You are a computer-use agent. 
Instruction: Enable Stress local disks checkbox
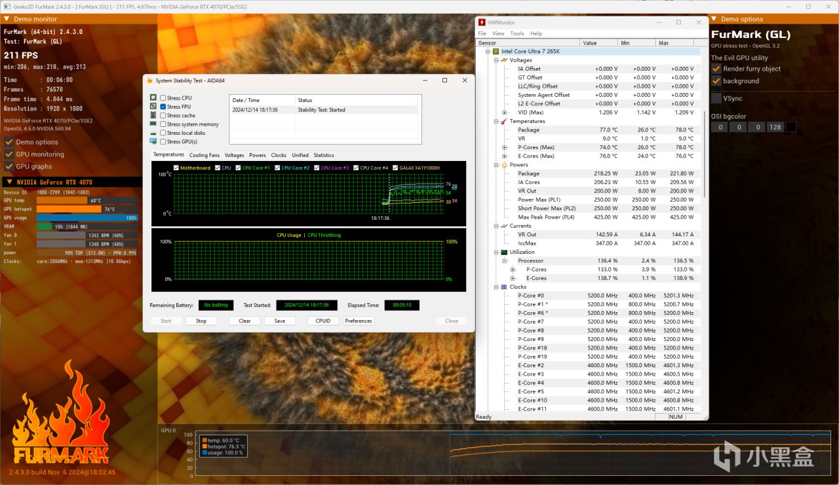pyautogui.click(x=163, y=133)
